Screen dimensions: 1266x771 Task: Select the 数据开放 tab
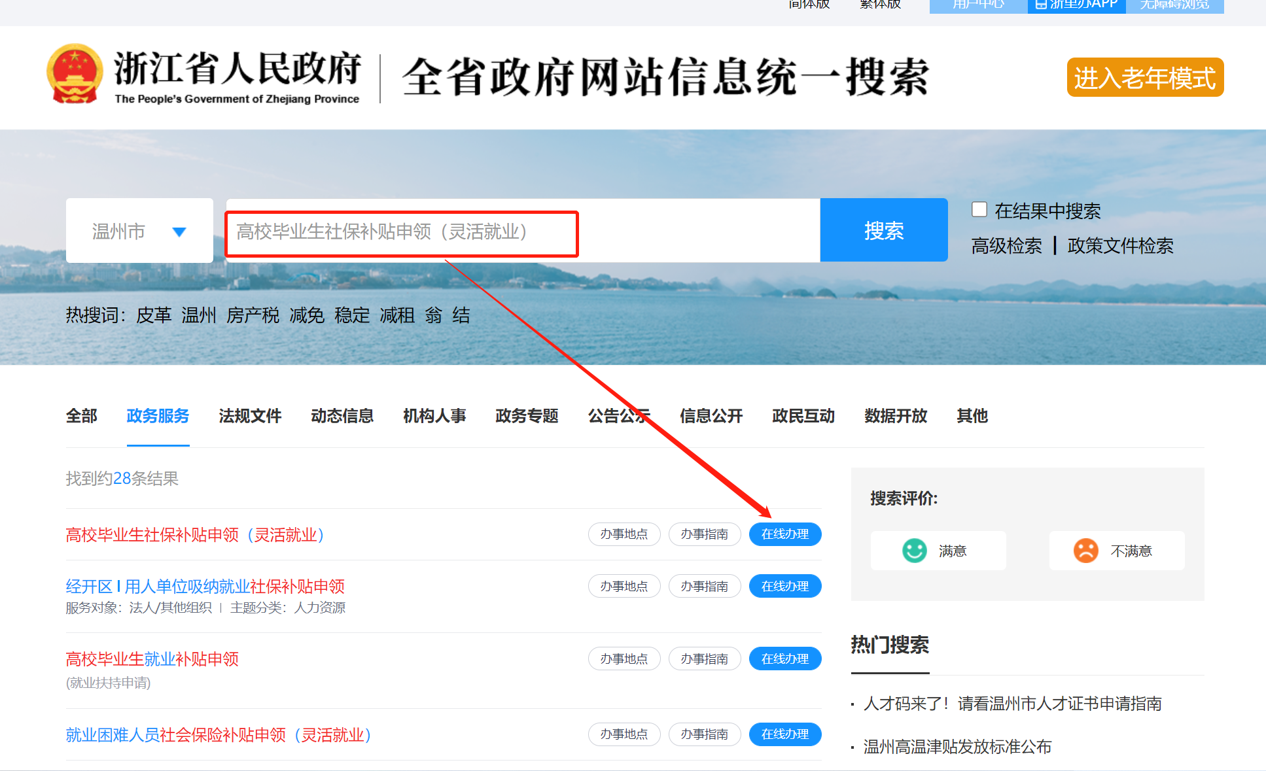click(895, 416)
